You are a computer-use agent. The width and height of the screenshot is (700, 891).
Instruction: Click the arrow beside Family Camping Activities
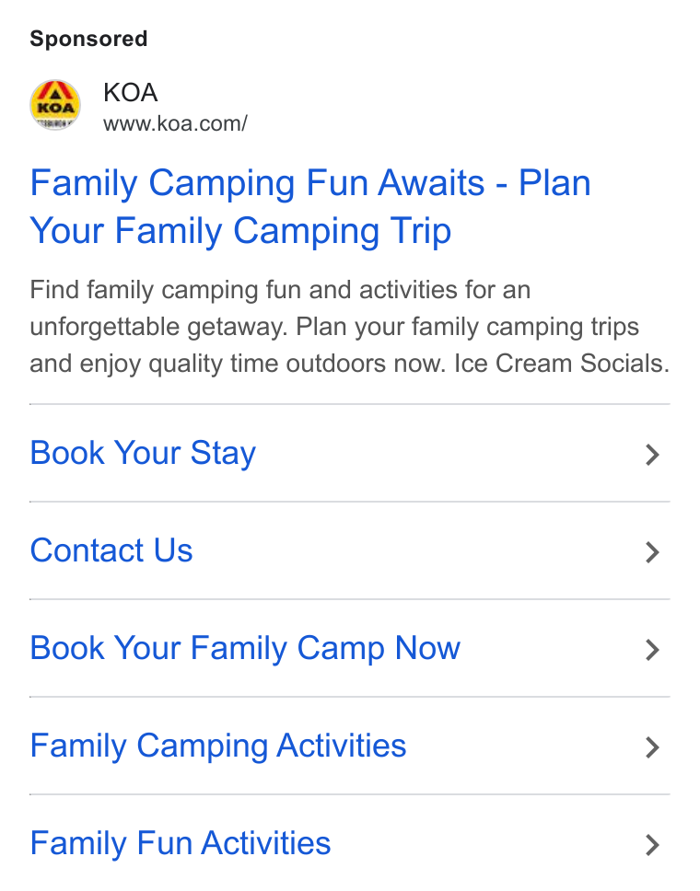(x=652, y=747)
